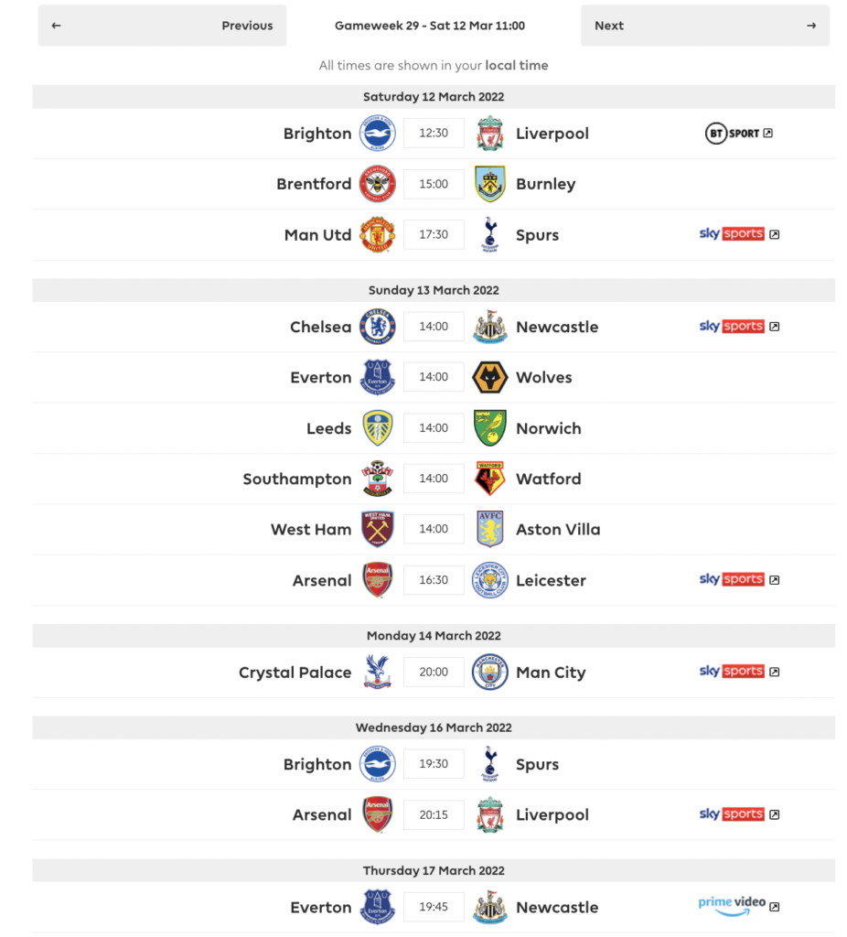Click the Norwich club badge
This screenshot has width=847, height=937.
[490, 428]
